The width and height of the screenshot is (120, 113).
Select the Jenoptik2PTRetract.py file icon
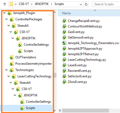[64, 54]
